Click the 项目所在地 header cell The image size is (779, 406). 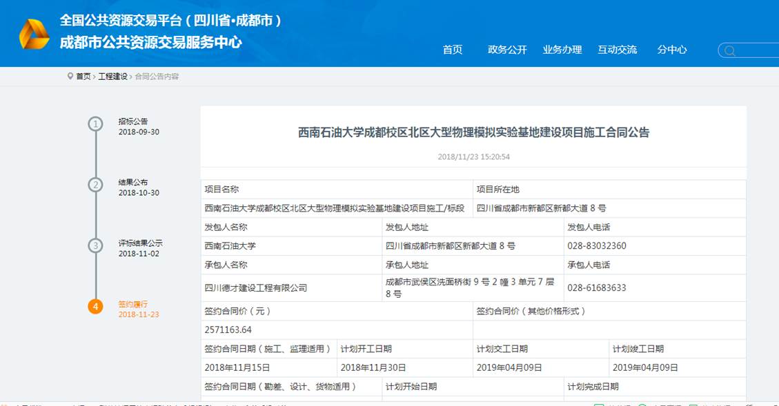coord(609,189)
